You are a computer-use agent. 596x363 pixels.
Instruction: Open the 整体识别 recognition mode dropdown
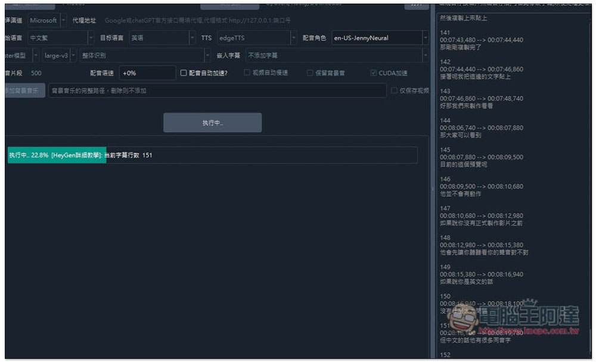145,55
